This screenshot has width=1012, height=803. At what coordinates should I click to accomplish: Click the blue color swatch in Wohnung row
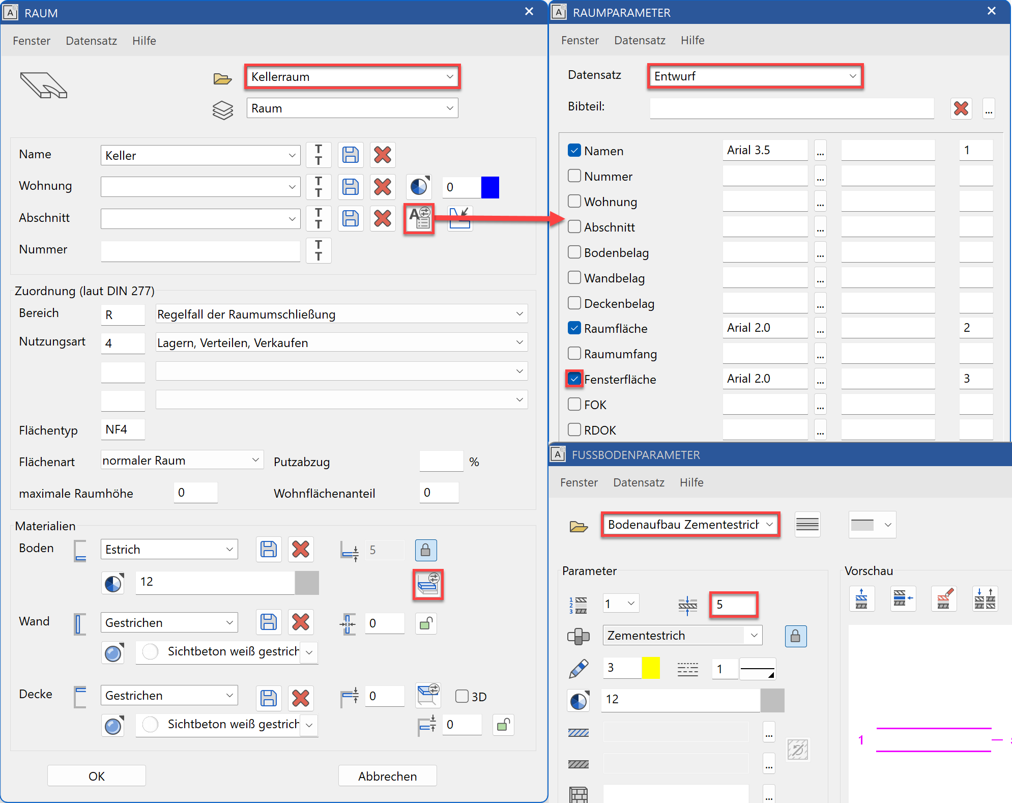pyautogui.click(x=490, y=187)
